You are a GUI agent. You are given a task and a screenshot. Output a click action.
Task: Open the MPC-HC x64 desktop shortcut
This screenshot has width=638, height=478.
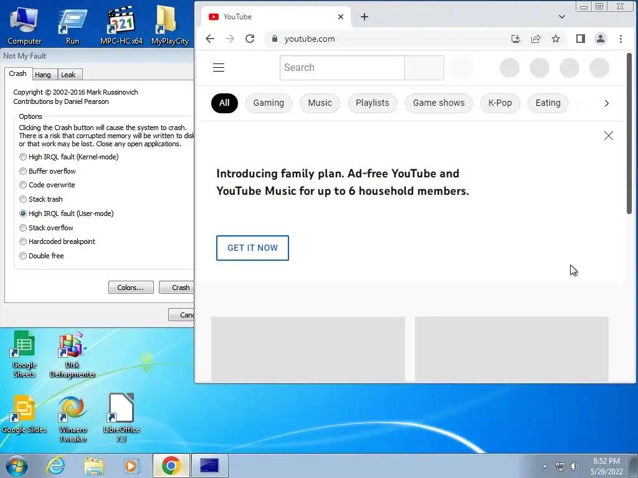tap(121, 25)
